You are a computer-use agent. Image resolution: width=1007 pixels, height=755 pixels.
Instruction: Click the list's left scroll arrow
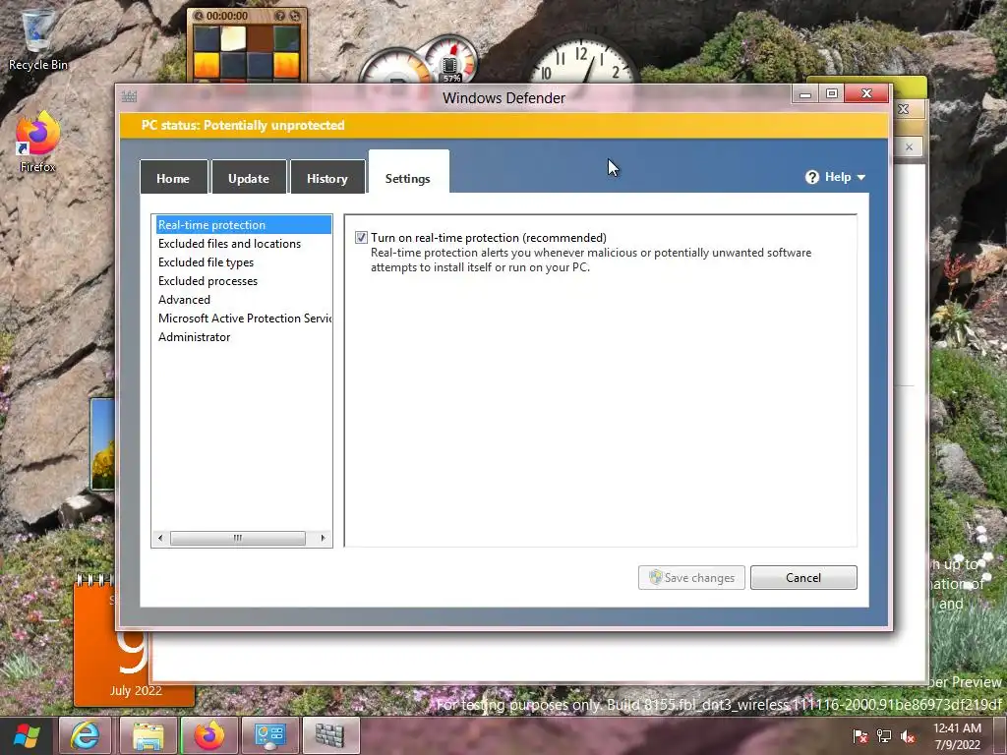tap(160, 538)
